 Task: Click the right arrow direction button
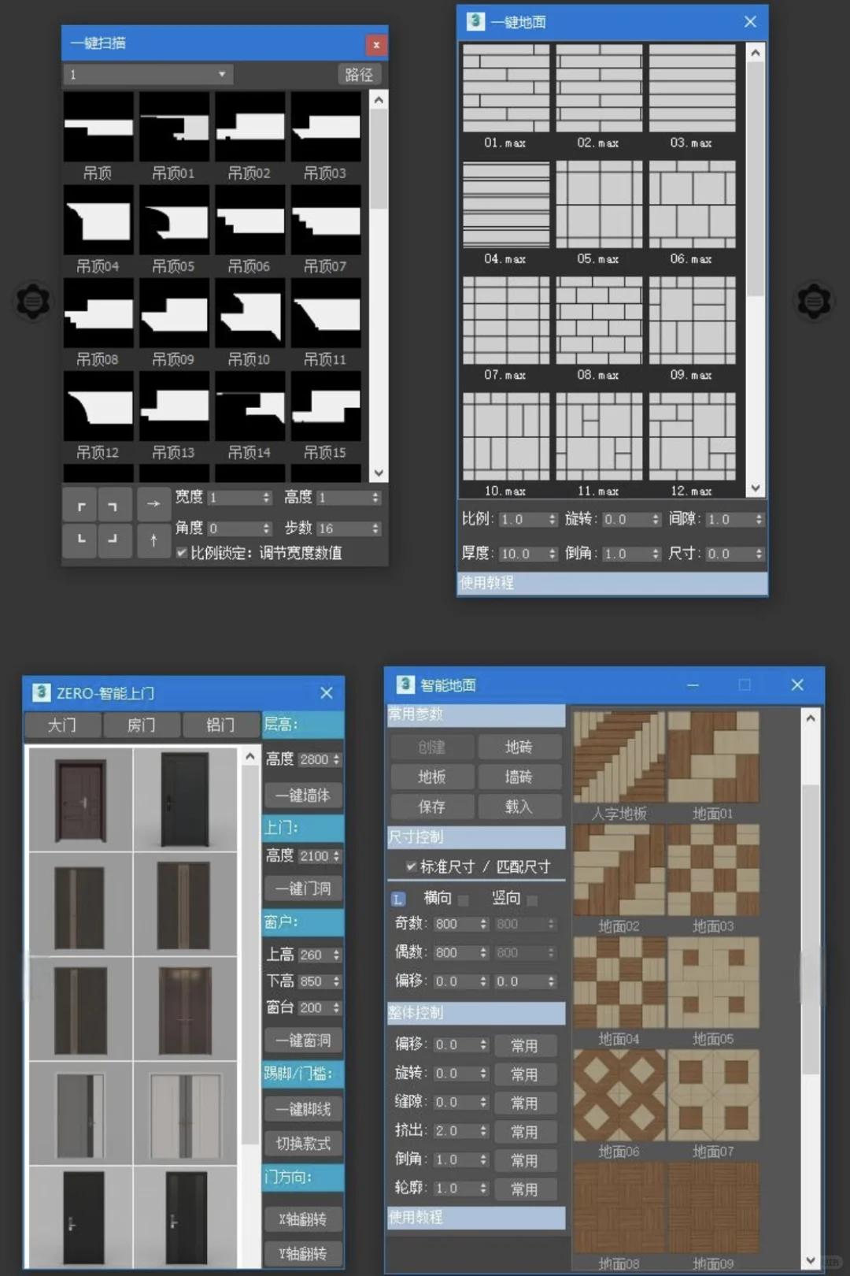tap(153, 503)
